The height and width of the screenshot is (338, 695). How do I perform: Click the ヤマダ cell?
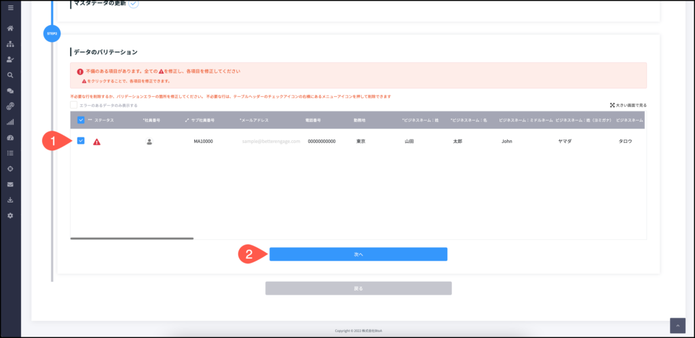[x=565, y=142]
